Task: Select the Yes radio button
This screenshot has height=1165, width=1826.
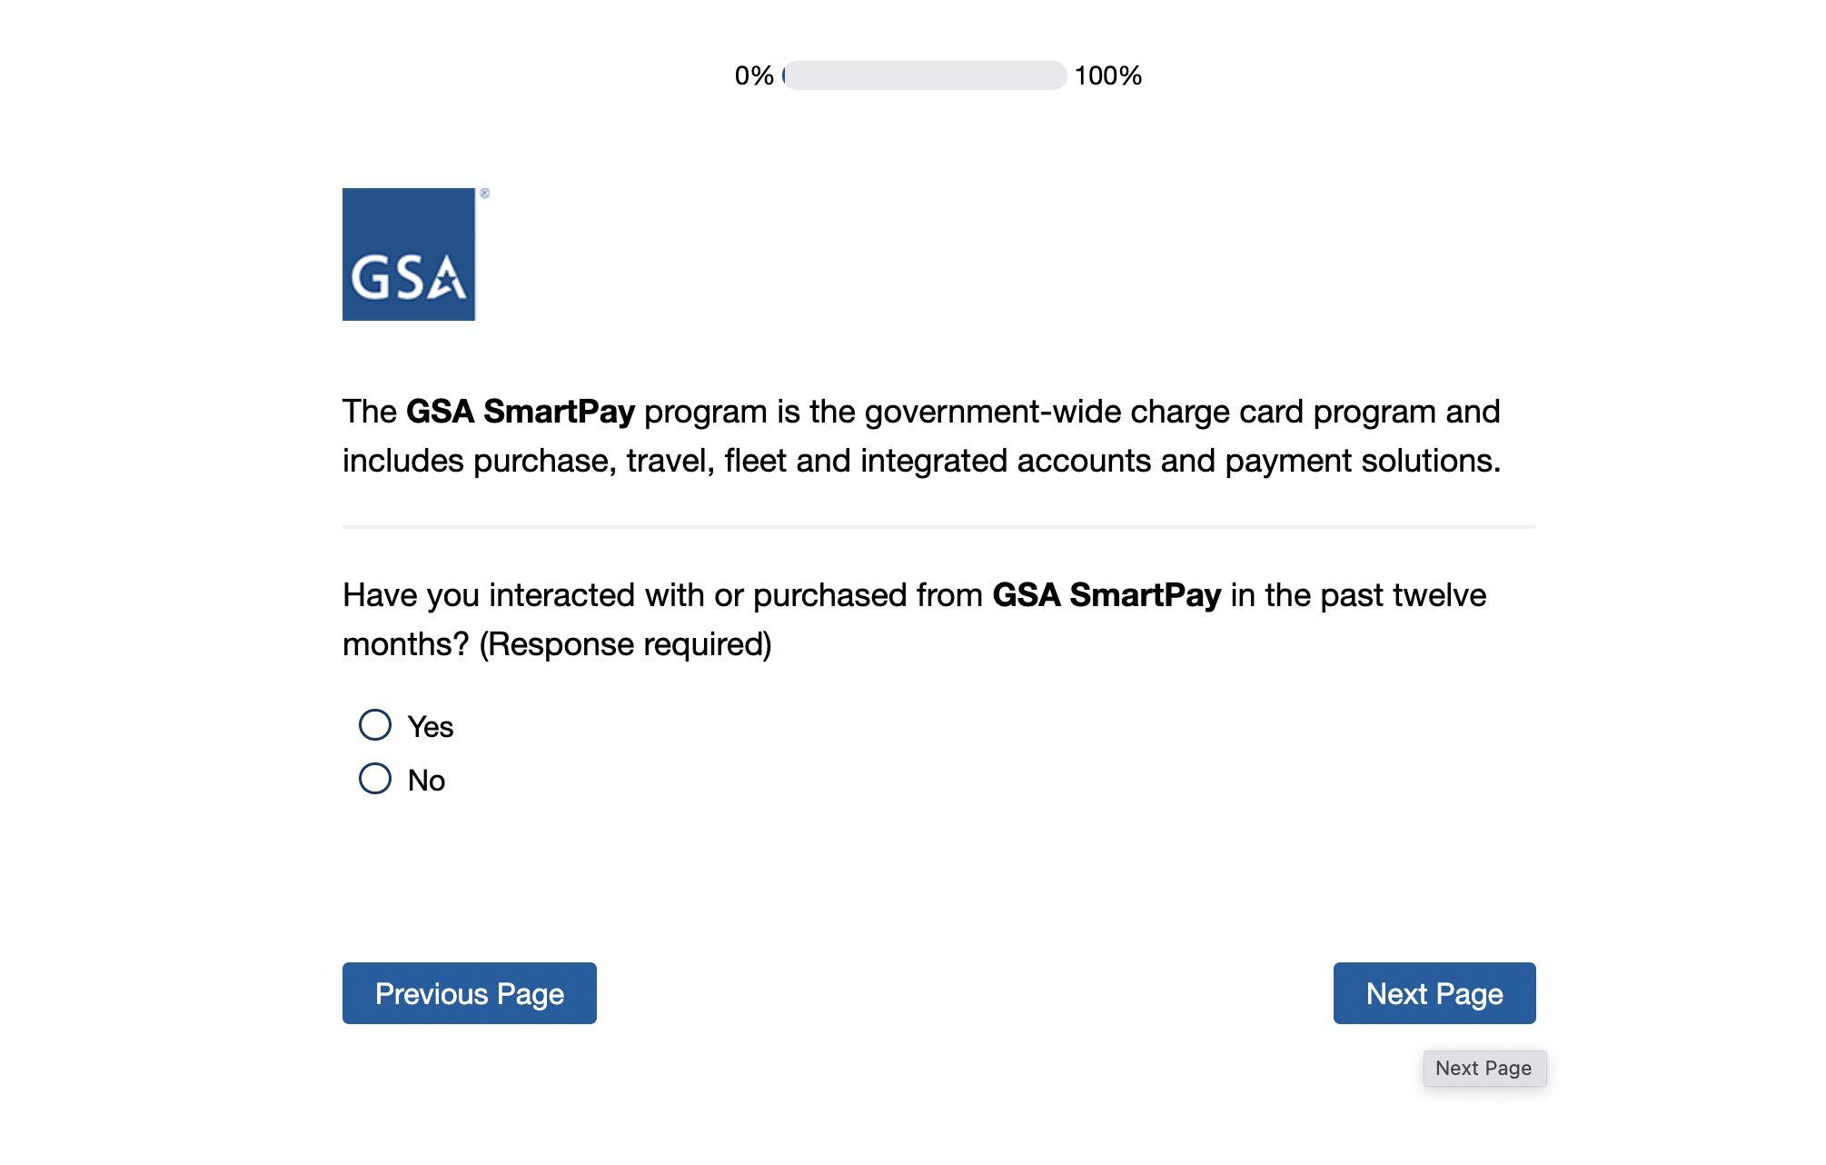Action: click(375, 725)
